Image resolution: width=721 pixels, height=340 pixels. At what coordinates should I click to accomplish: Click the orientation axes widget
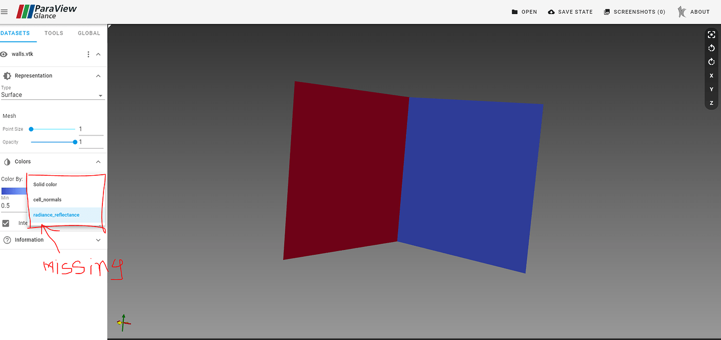tap(124, 322)
